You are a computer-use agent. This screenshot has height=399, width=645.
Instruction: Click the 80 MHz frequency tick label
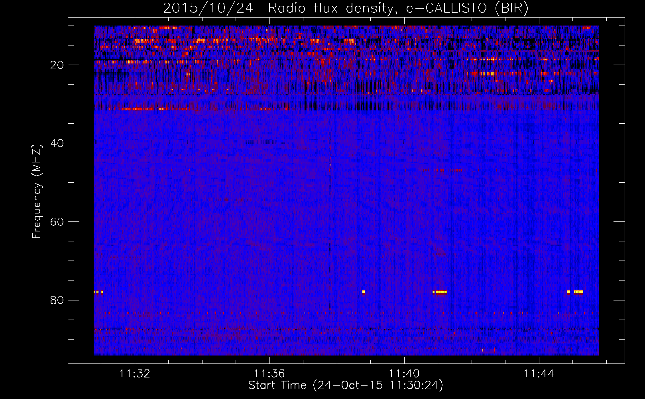click(57, 300)
